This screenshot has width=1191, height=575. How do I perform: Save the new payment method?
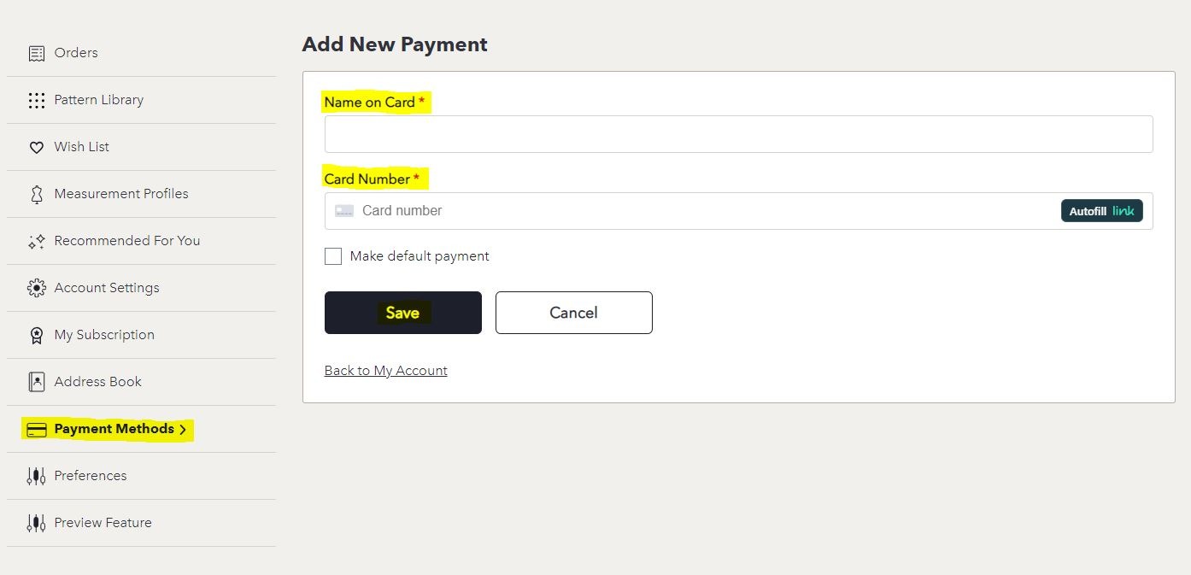coord(403,313)
